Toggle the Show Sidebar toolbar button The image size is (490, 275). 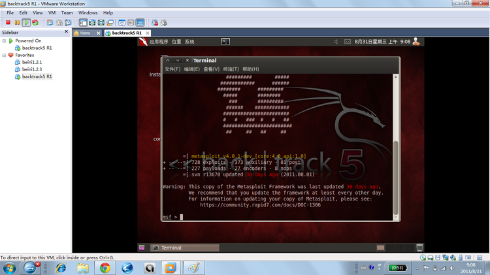[83, 22]
